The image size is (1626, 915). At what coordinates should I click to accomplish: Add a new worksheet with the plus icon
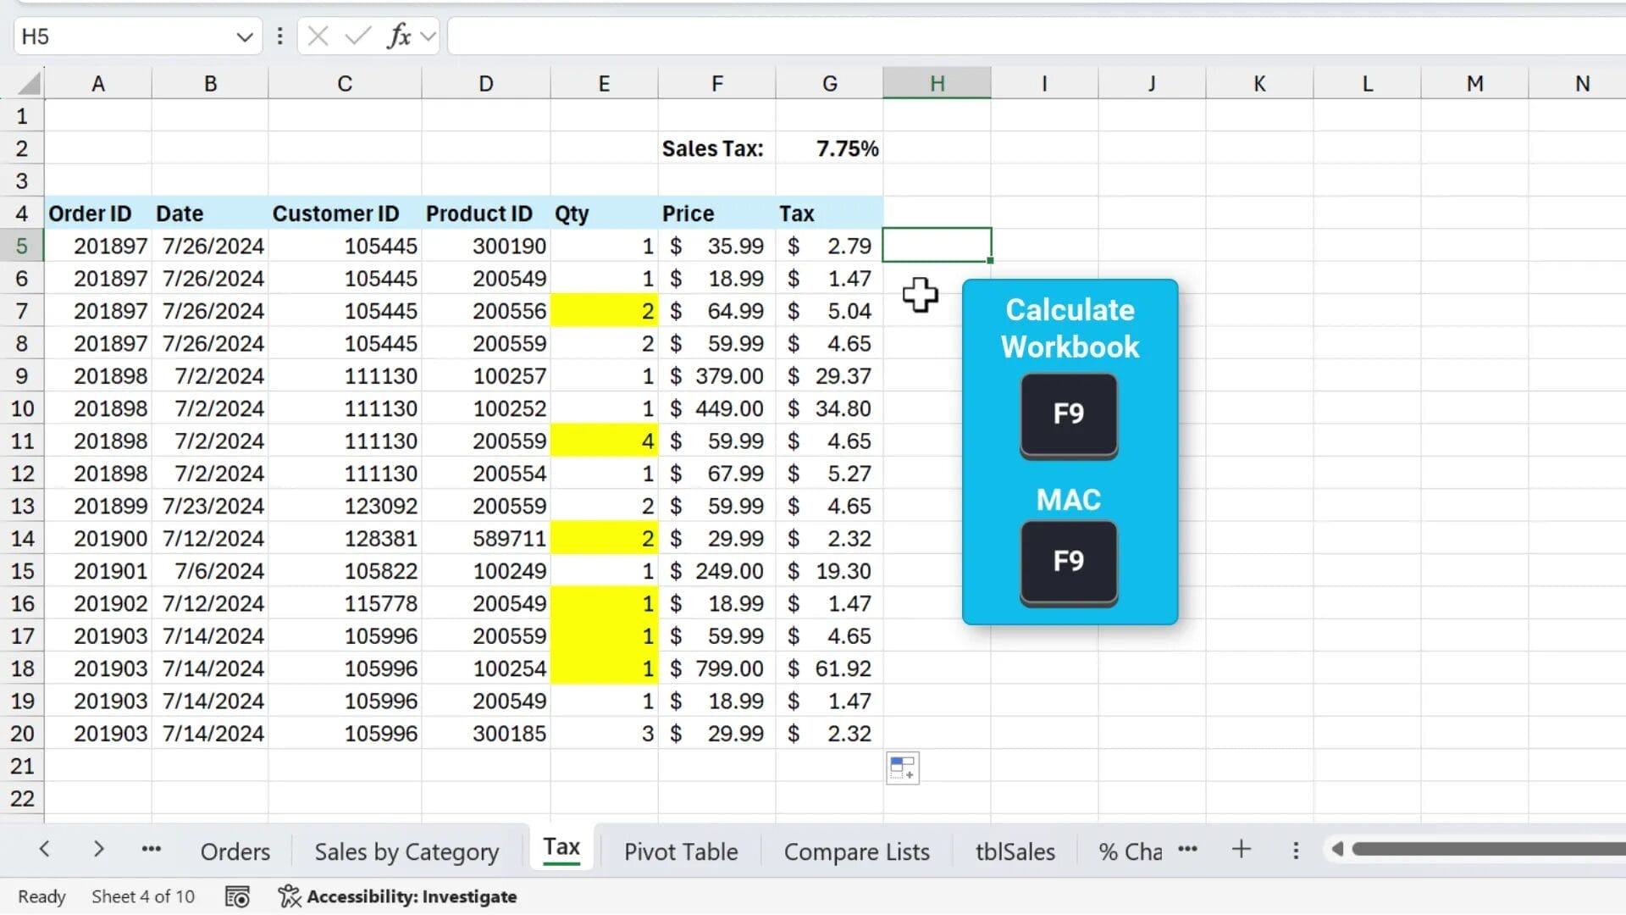coord(1241,850)
